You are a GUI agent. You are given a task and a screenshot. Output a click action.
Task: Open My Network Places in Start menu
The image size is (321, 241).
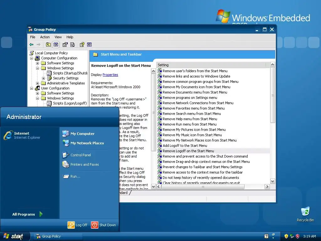pos(83,143)
